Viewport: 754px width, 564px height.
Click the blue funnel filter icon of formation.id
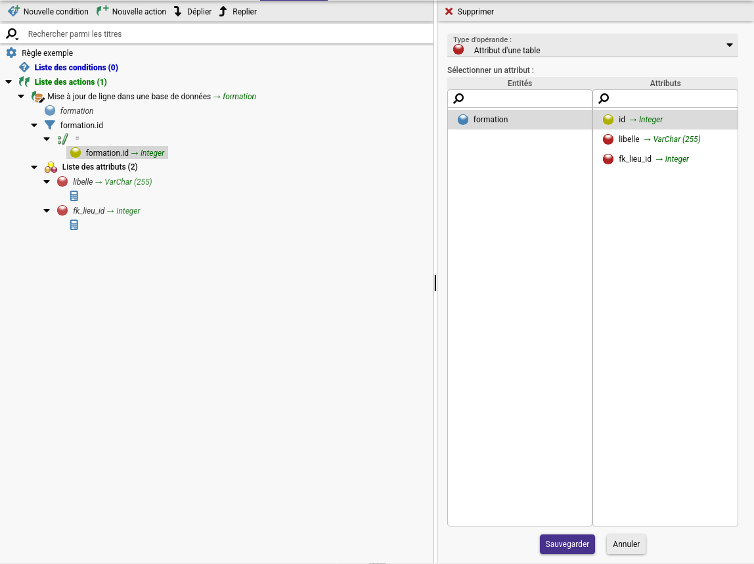50,125
